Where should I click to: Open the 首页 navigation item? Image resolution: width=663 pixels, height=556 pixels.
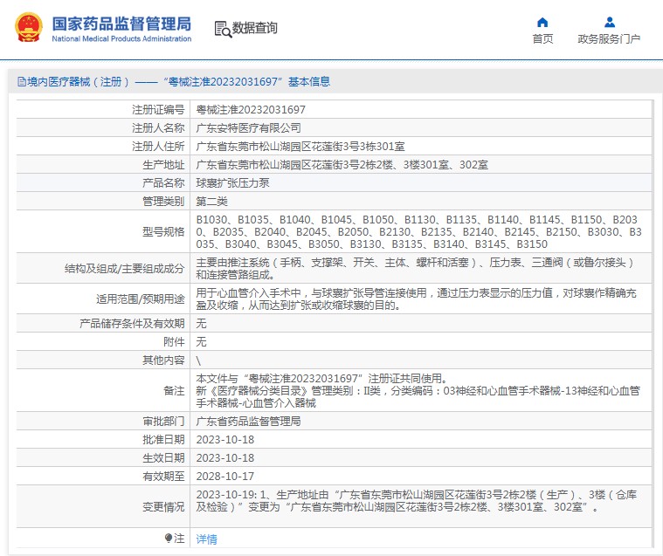click(x=542, y=38)
